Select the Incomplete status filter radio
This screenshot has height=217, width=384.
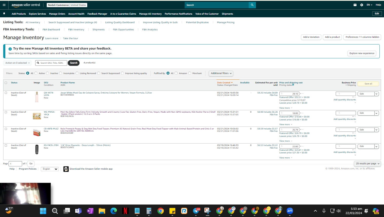click(x=61, y=73)
